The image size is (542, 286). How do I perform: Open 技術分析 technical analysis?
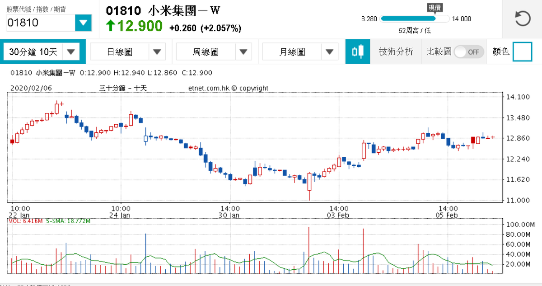(x=396, y=52)
